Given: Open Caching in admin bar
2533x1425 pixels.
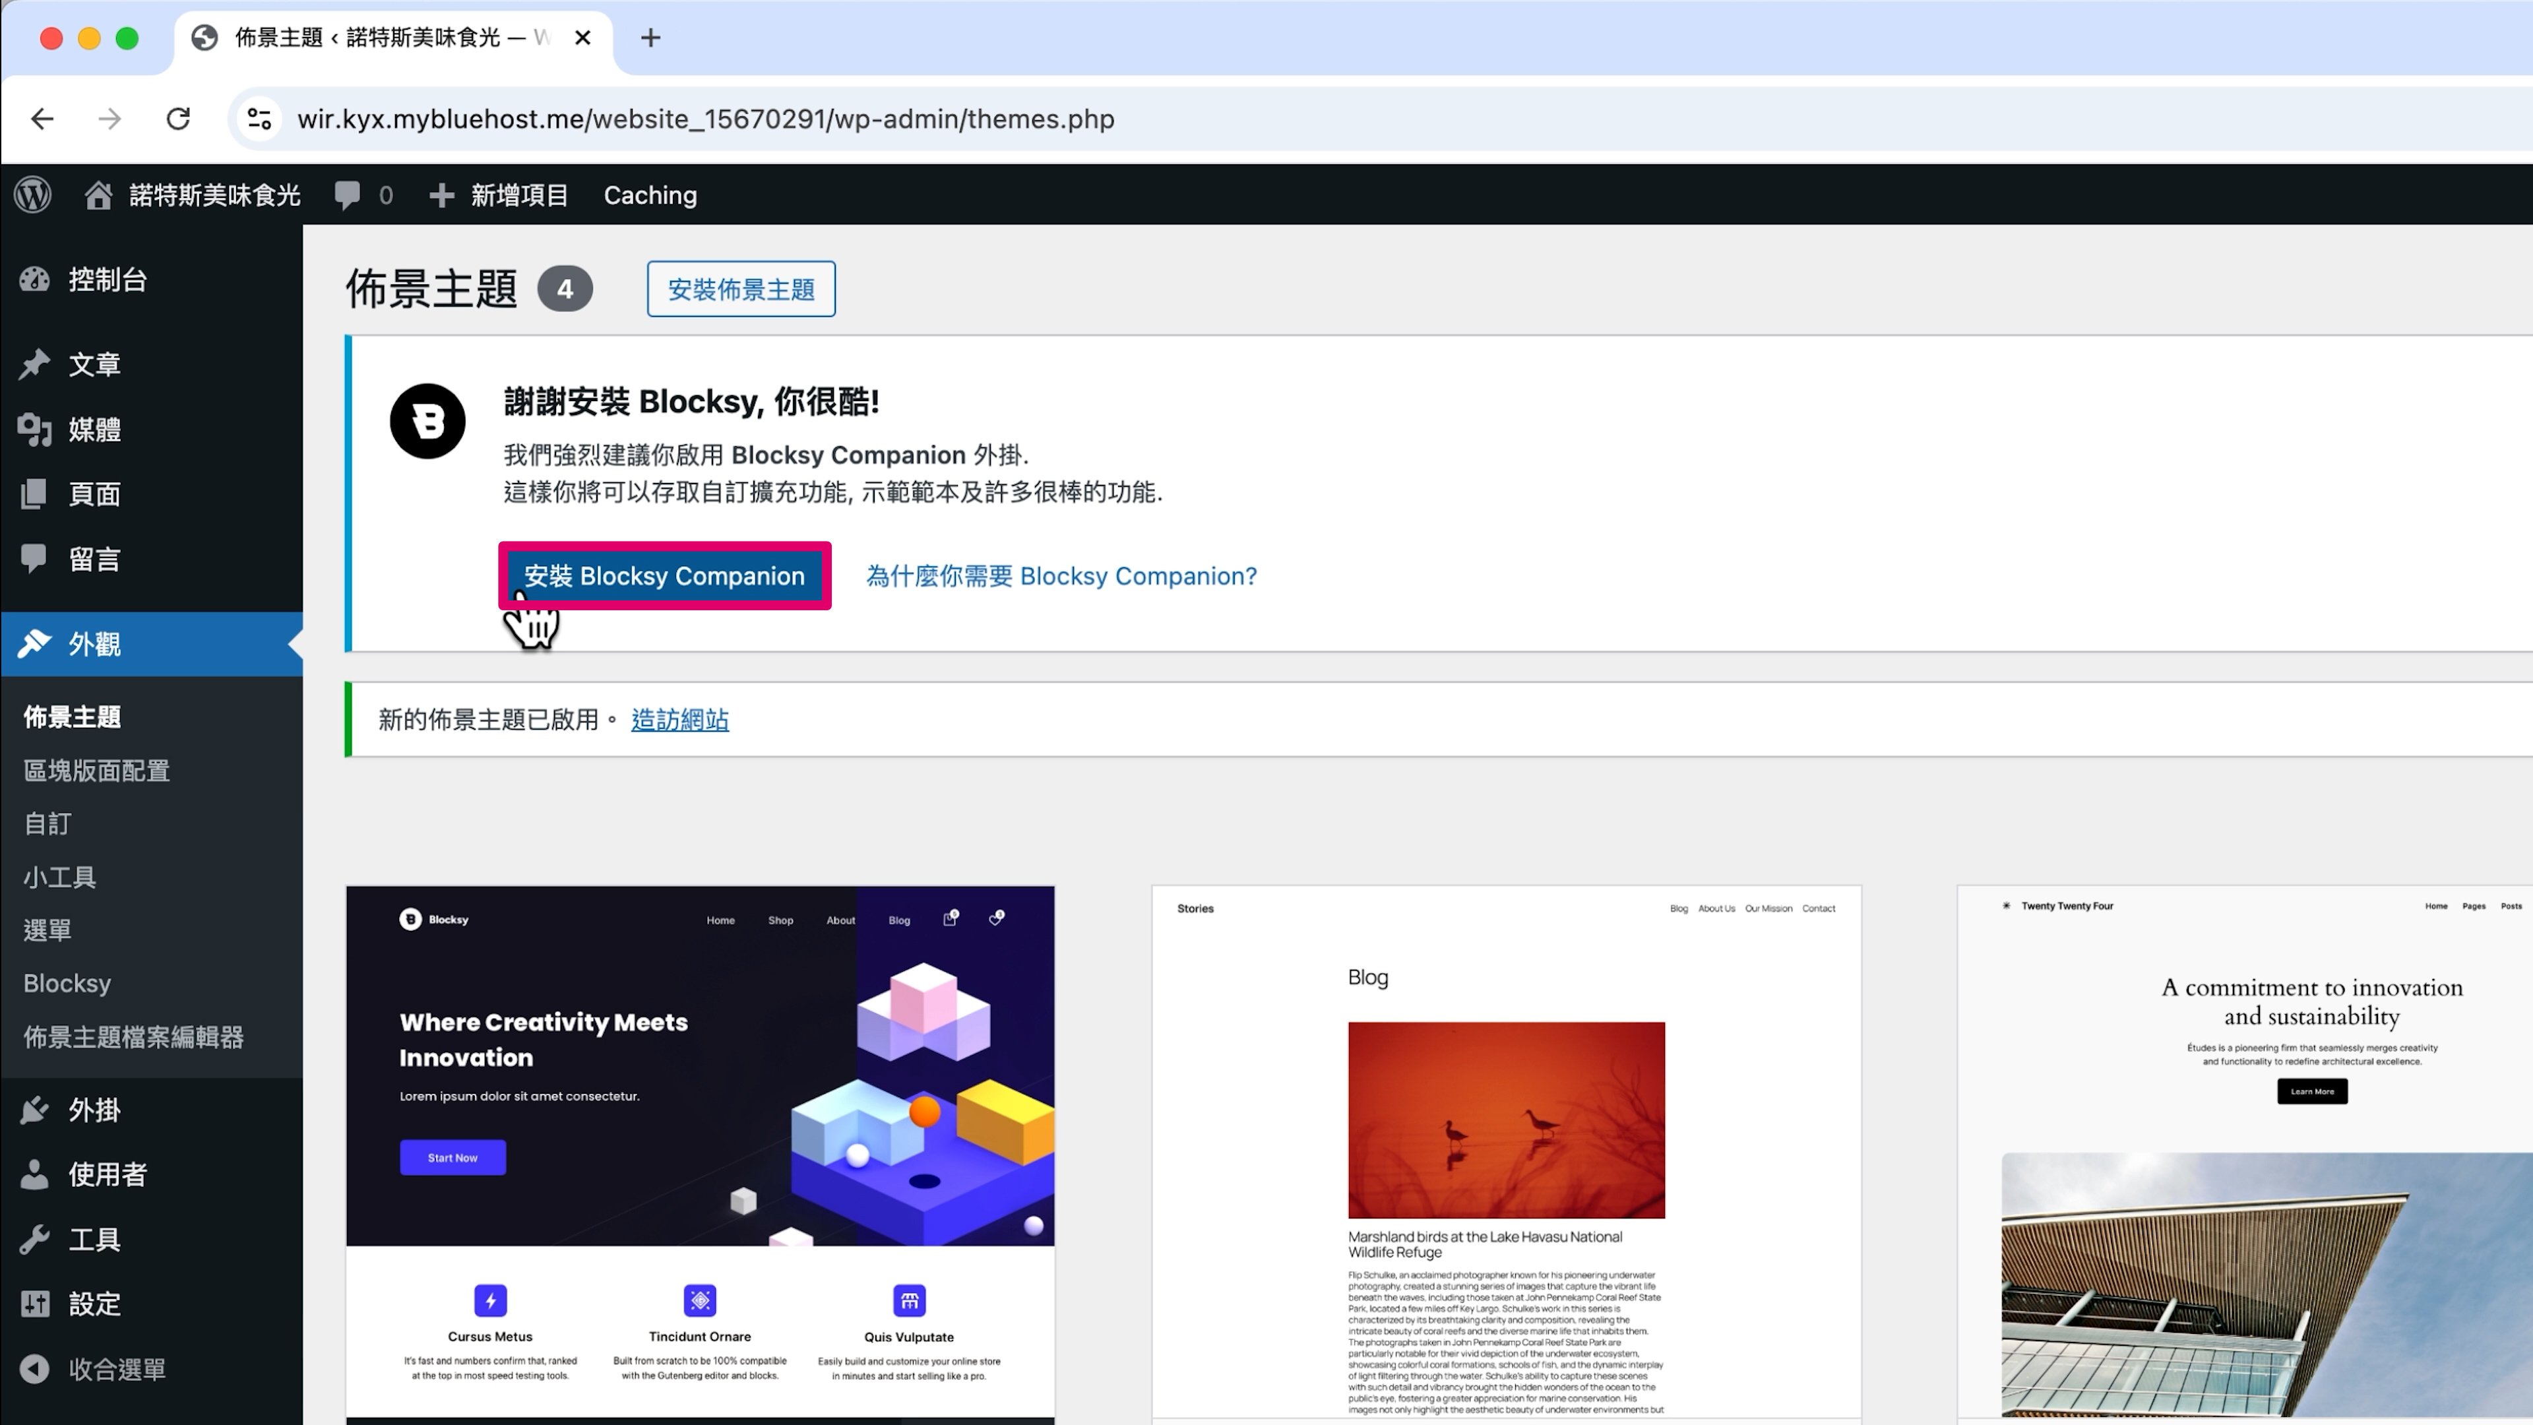Looking at the screenshot, I should [x=650, y=195].
